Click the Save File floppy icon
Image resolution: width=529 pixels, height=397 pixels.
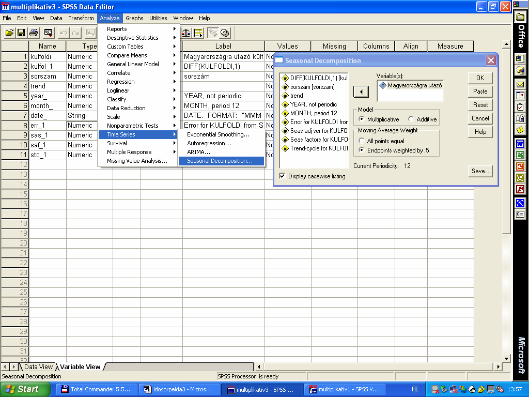21,33
